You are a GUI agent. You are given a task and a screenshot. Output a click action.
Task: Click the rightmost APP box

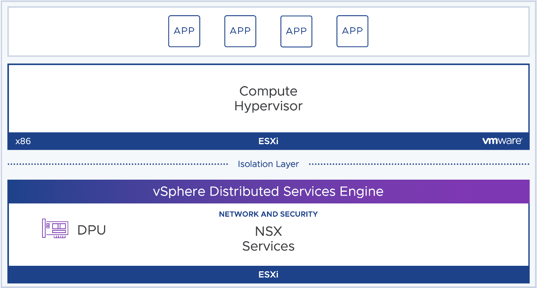pos(352,31)
